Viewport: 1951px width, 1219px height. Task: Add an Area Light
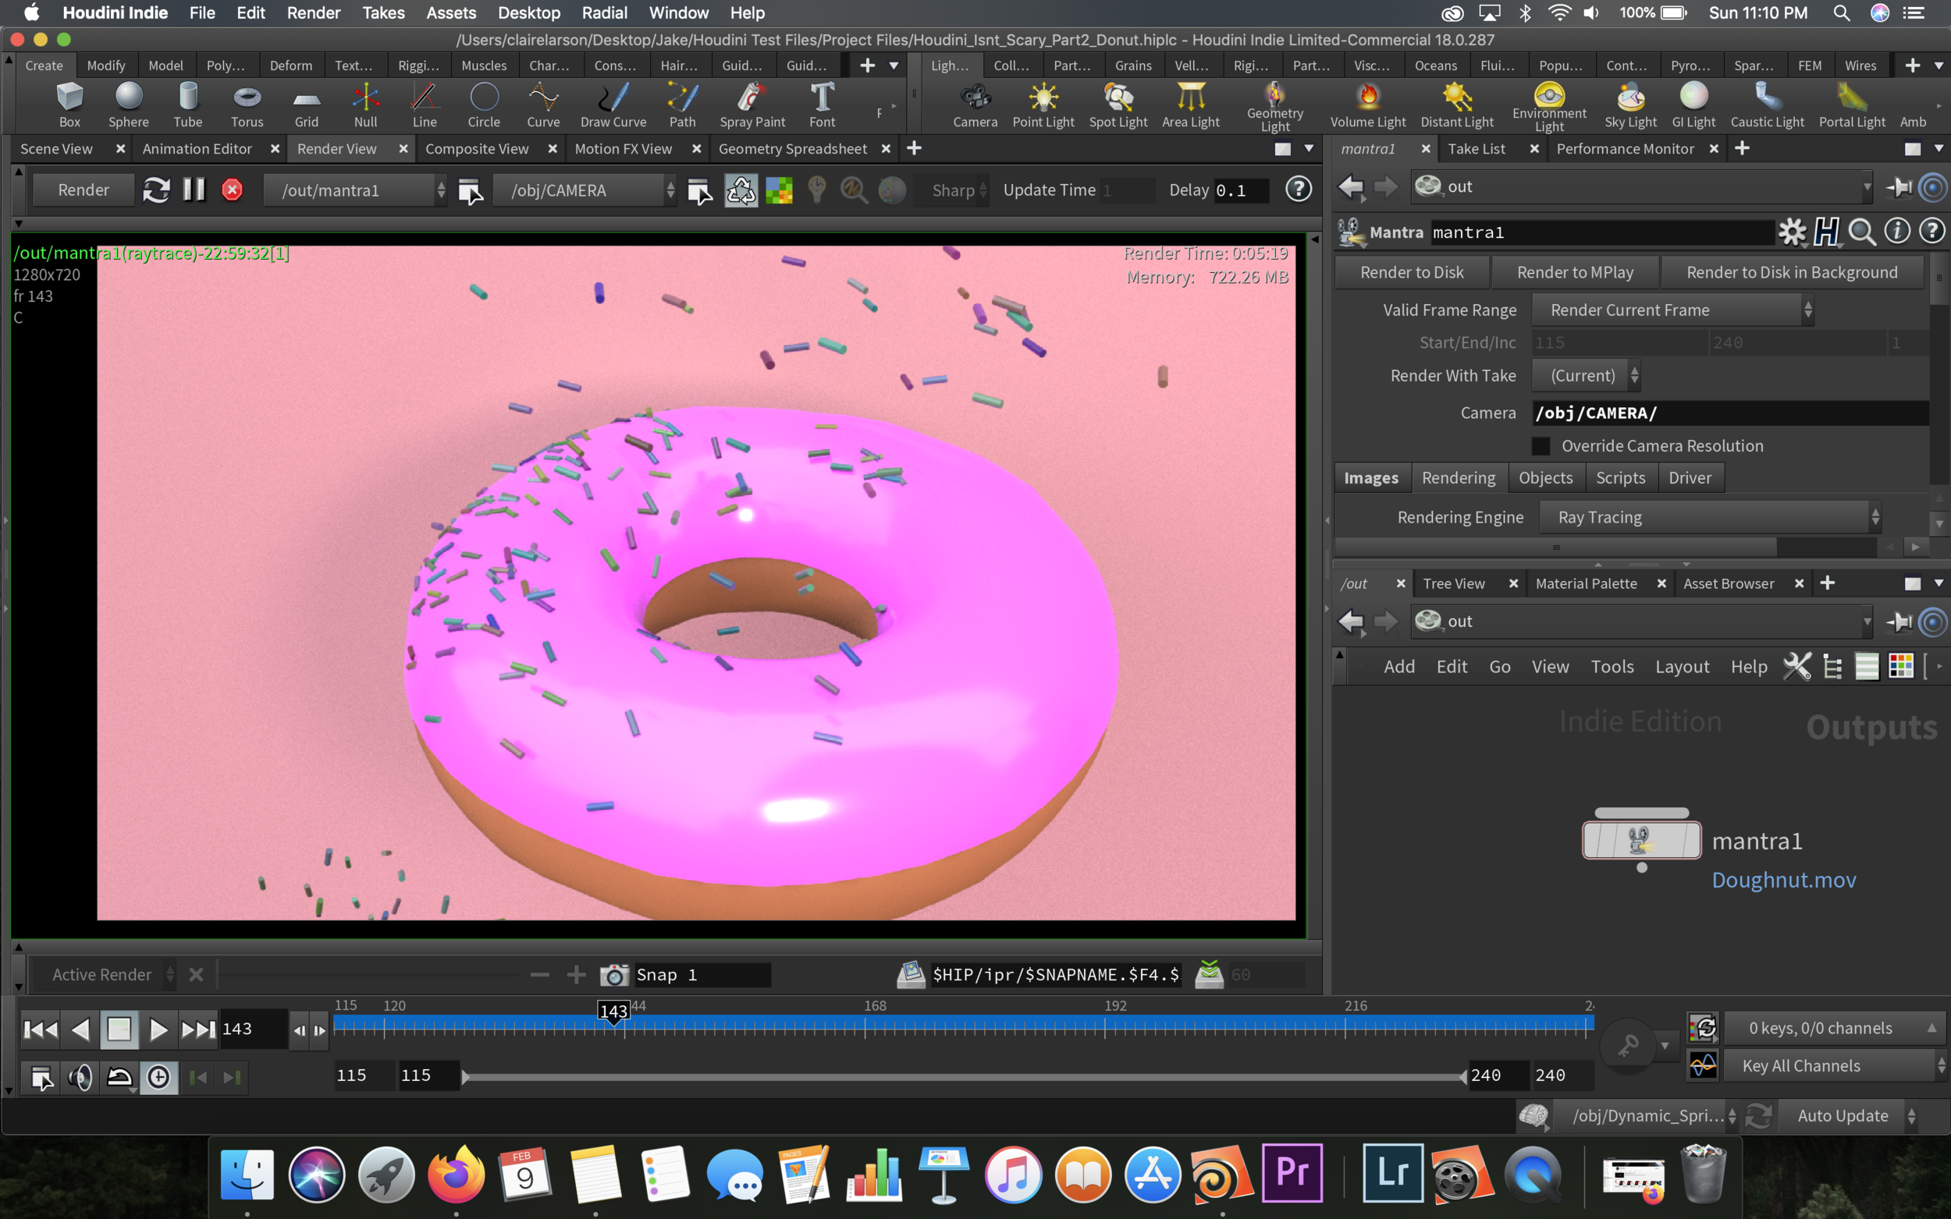click(1190, 105)
